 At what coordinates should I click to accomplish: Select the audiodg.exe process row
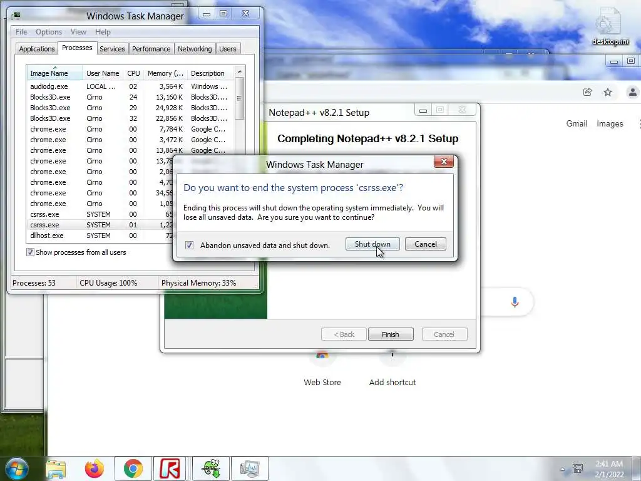[x=130, y=86]
